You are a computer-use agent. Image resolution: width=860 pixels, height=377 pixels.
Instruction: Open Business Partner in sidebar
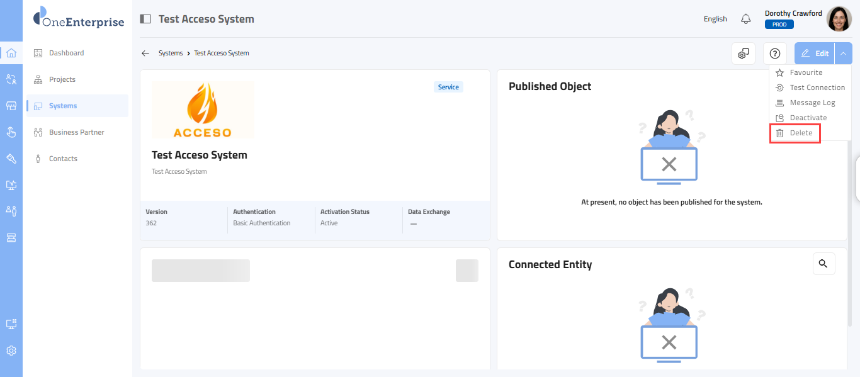pyautogui.click(x=76, y=132)
